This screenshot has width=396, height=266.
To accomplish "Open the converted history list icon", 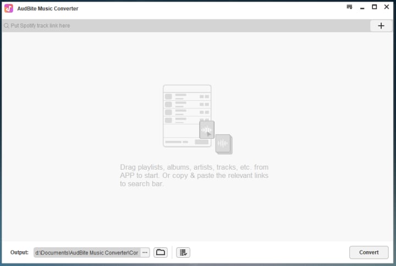I will click(x=183, y=252).
